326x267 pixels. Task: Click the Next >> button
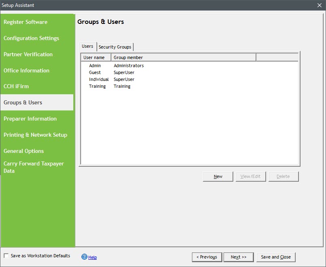pos(238,257)
